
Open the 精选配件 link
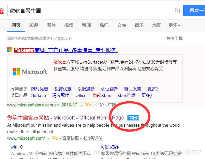(61, 95)
